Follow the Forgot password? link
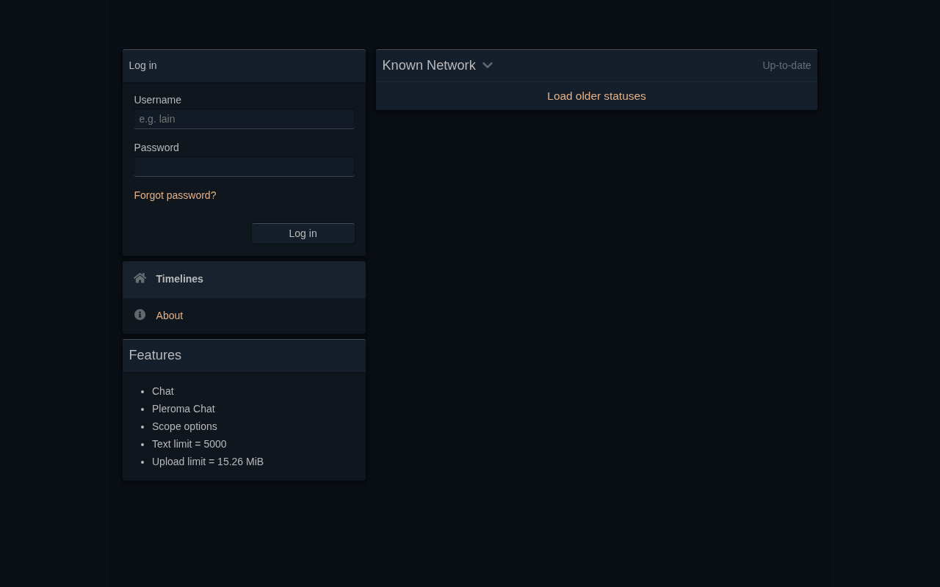940x587 pixels. (x=175, y=195)
